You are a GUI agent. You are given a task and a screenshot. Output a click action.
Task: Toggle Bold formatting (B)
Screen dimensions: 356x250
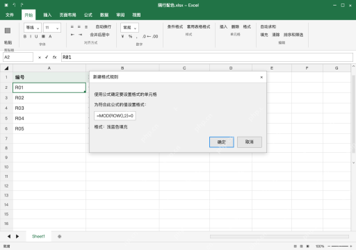coord(25,36)
